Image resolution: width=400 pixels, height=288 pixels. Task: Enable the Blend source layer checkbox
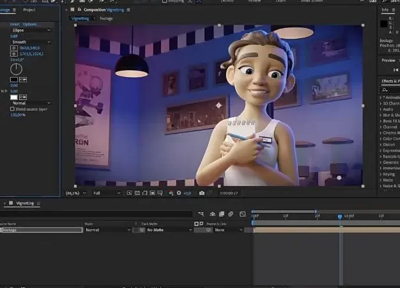12,109
